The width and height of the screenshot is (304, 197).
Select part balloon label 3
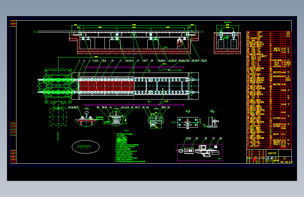pyautogui.click(x=89, y=61)
